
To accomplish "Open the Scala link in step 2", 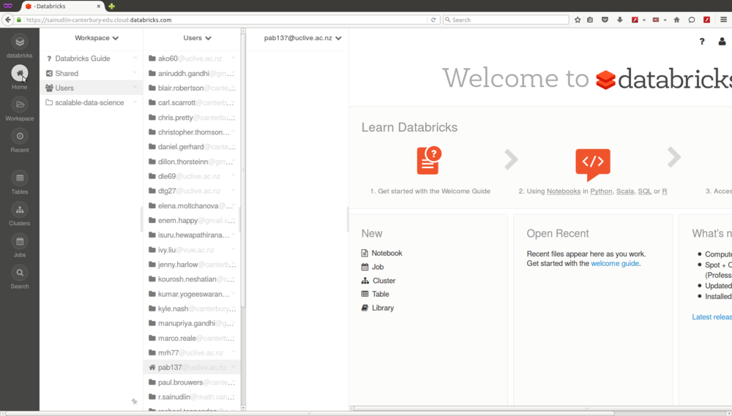I will (x=625, y=192).
